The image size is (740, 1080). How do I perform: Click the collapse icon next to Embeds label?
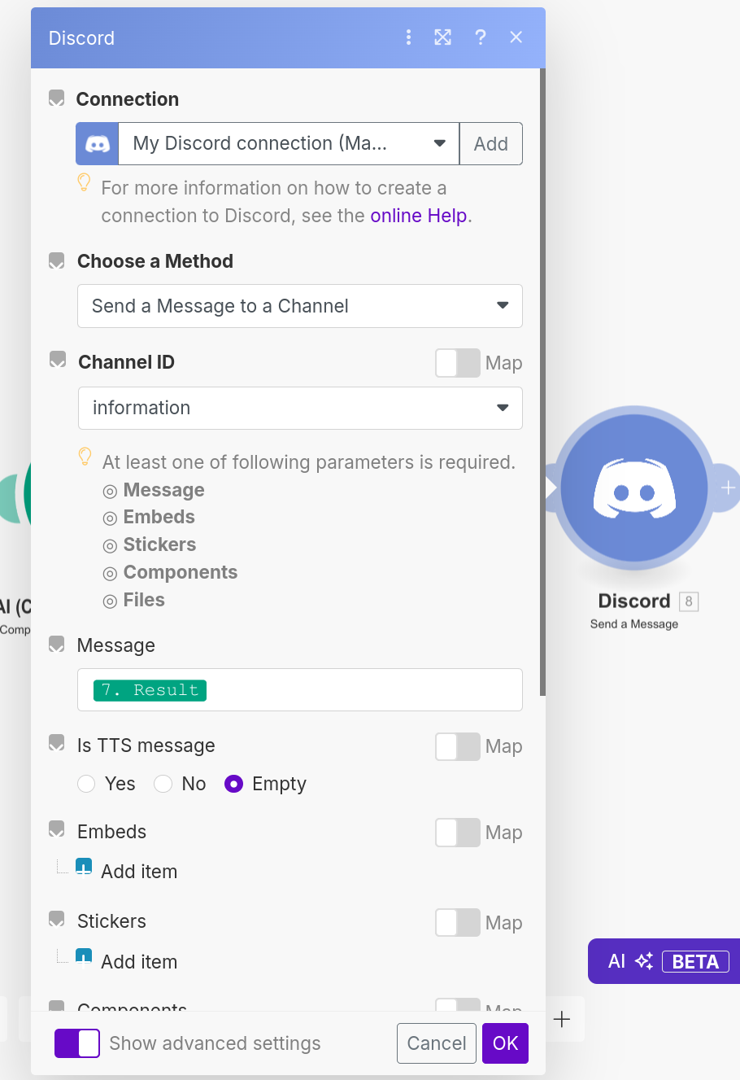[56, 829]
